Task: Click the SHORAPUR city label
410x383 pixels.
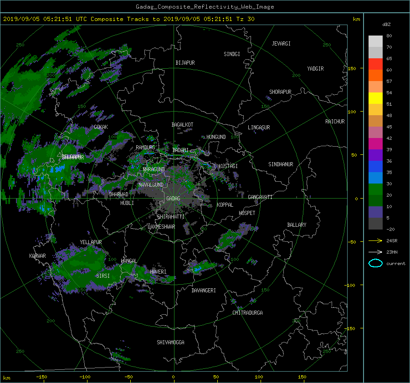Action: coord(280,92)
